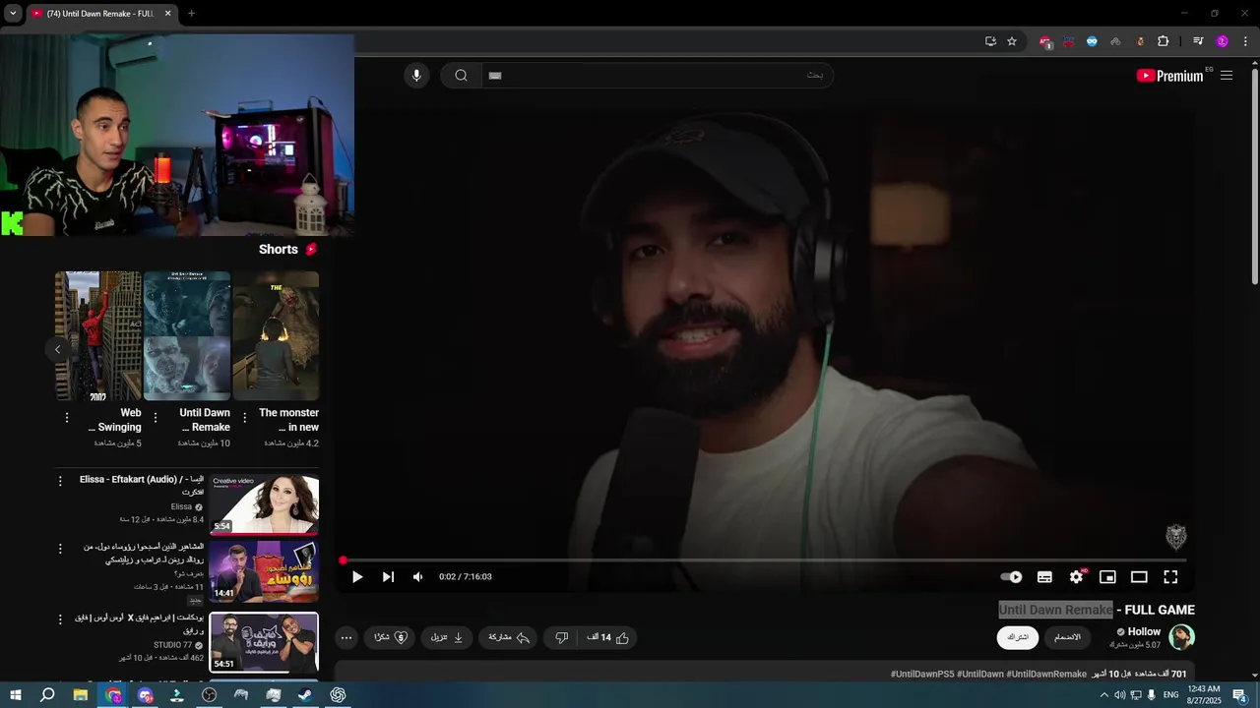Image resolution: width=1260 pixels, height=708 pixels.
Task: Open the media control music-note button
Action: click(x=1198, y=41)
